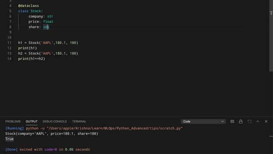Open the Code output channel dropdown

click(203, 121)
